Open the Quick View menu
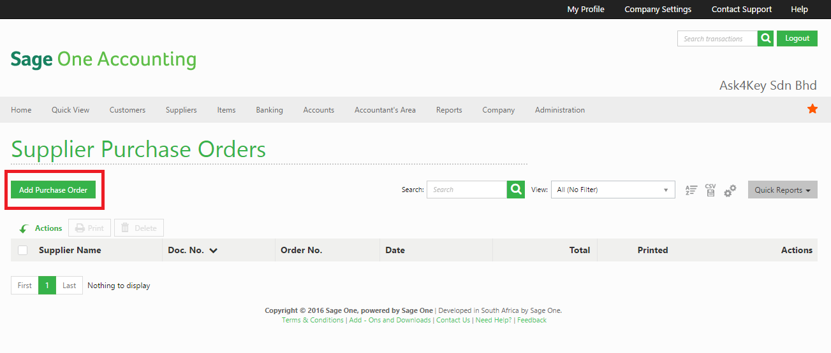This screenshot has height=353, width=831. 70,110
